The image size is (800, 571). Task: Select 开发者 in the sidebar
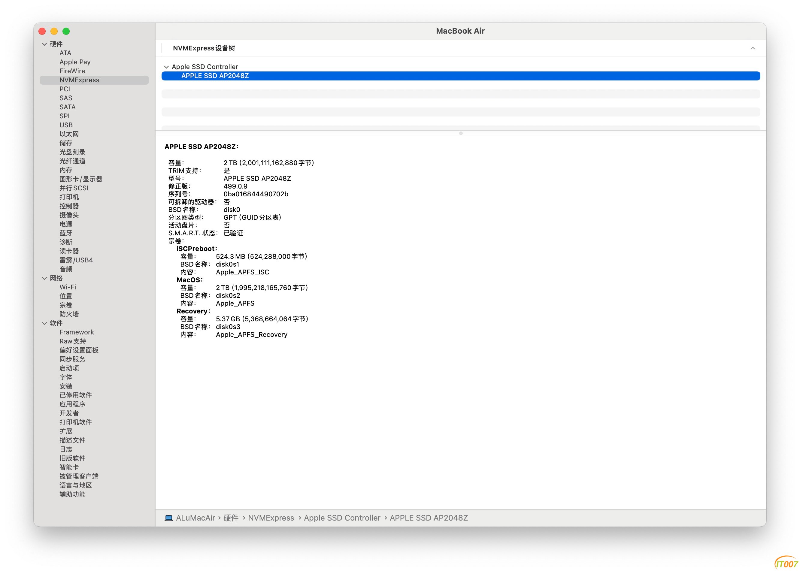tap(69, 413)
